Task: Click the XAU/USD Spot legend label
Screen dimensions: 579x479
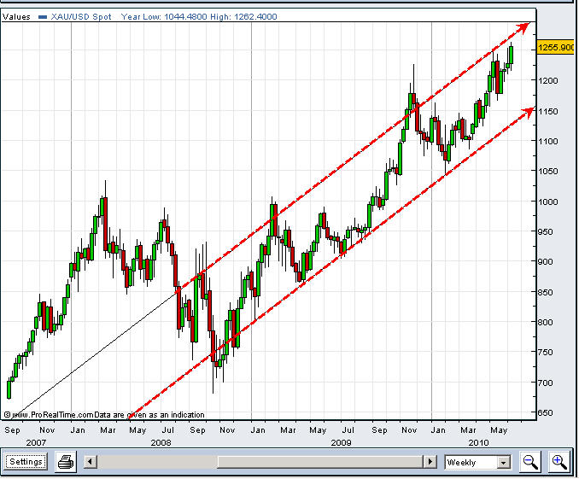Action: 81,16
